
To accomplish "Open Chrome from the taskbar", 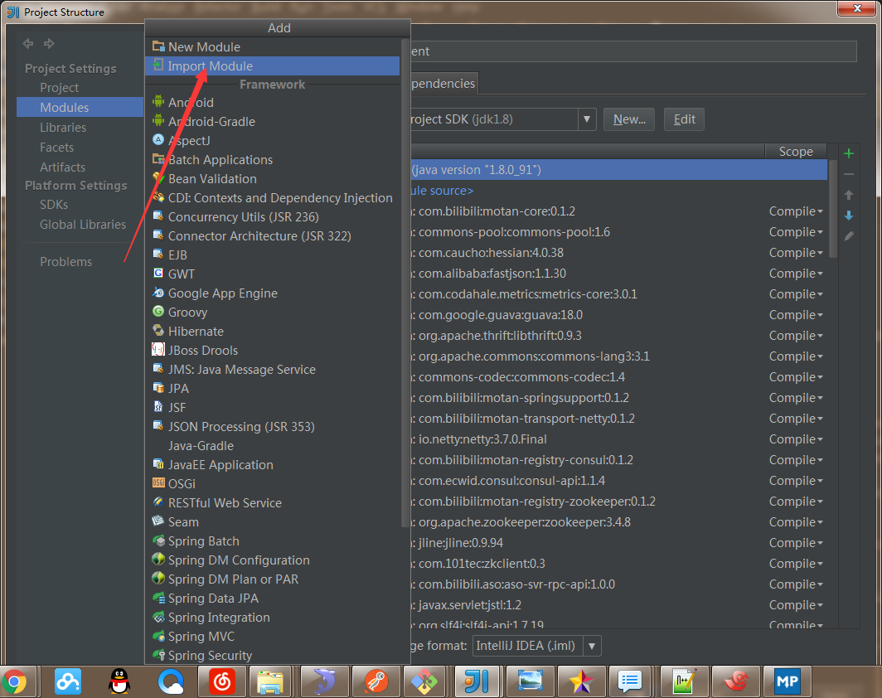I will 16,681.
